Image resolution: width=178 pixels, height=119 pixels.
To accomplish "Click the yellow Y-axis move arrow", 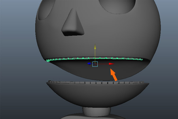I will click(95, 47).
